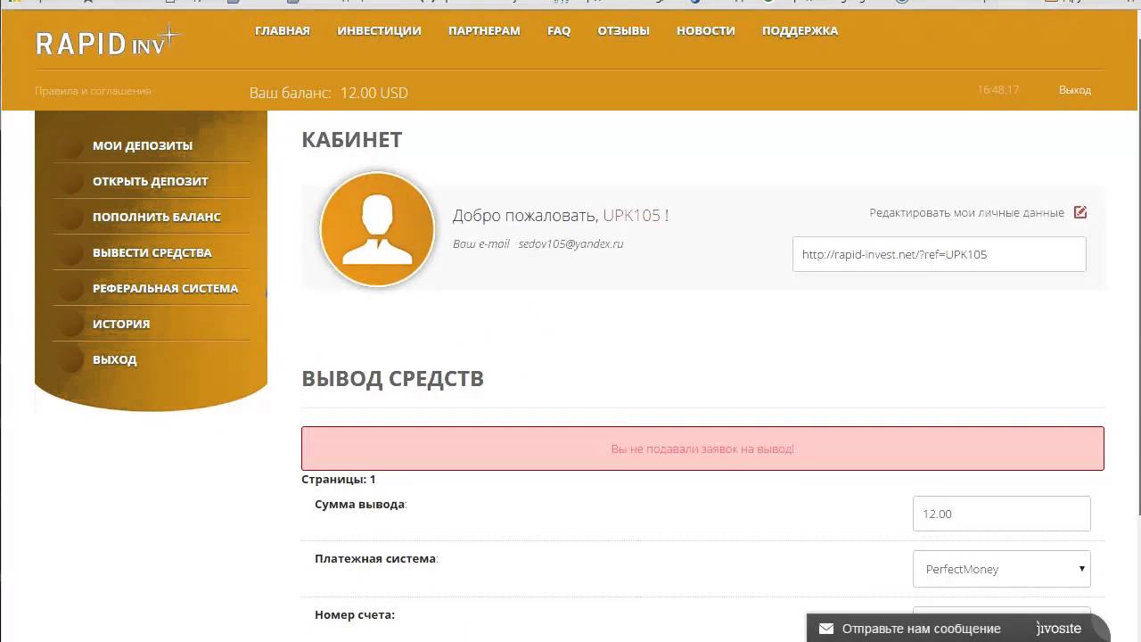Open РЕФЕРАЛЬНАЯ СИСТЕМА in the sidebar
The width and height of the screenshot is (1141, 642).
pos(165,288)
